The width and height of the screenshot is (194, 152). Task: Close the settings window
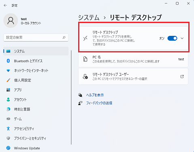(188, 4)
